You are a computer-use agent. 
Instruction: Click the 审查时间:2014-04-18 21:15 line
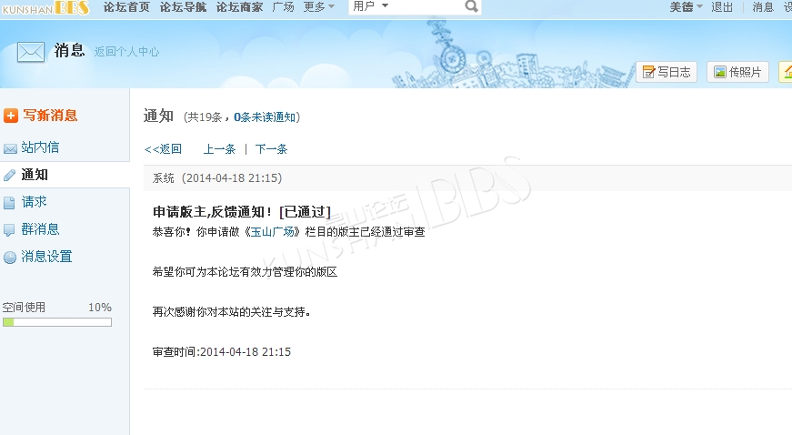pos(222,351)
